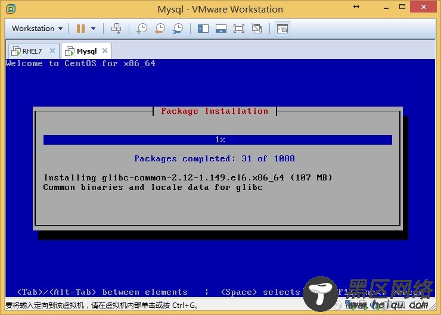This screenshot has height=315, width=441.
Task: Revert to snapshot with the clock-arrow icon
Action: tap(160, 29)
